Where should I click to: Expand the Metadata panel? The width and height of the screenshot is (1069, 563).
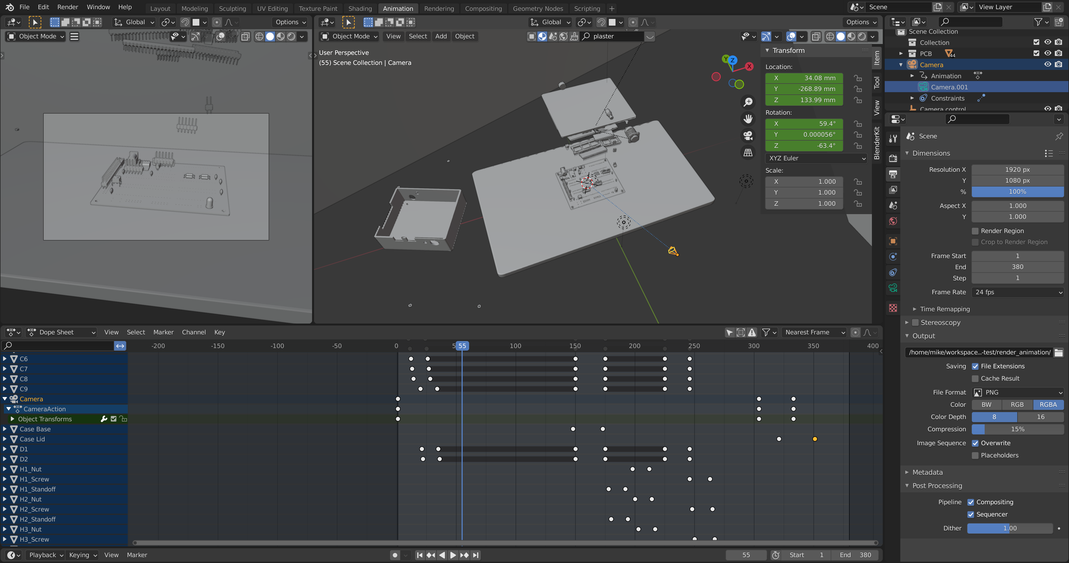(x=927, y=472)
